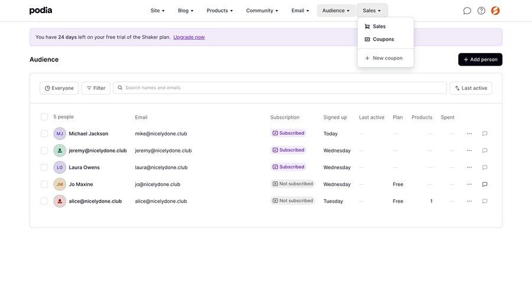Click the red avatar for alice@nicelydone.club
The image size is (532, 286).
(60, 201)
